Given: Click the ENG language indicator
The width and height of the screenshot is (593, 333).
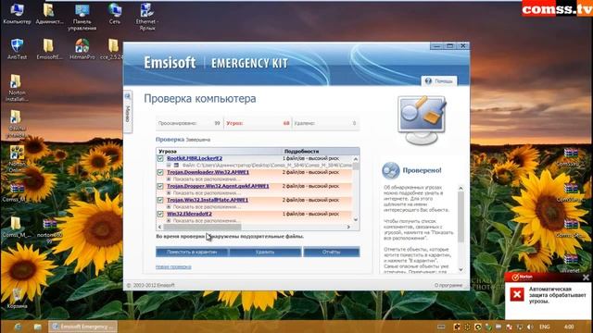Looking at the screenshot, I should point(545,327).
